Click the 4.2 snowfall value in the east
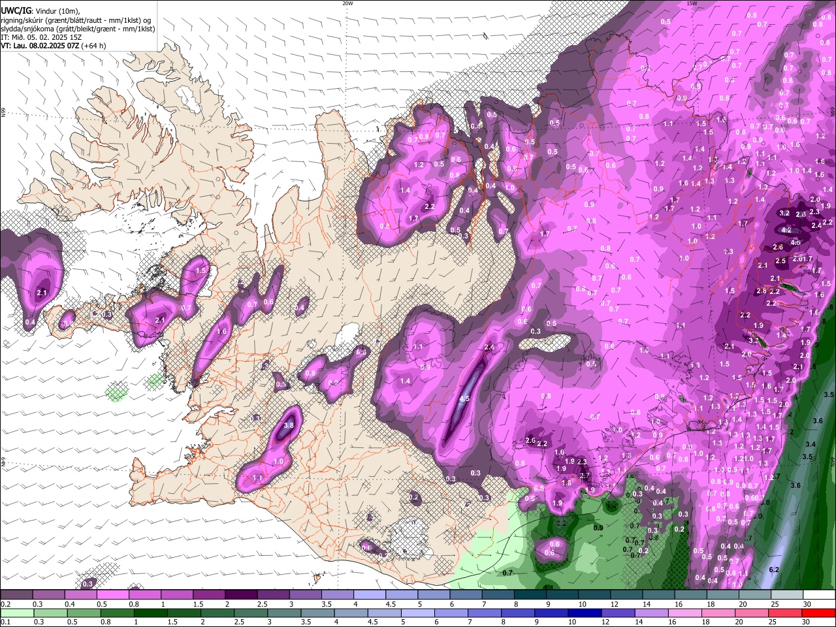The height and width of the screenshot is (627, 836). (786, 230)
